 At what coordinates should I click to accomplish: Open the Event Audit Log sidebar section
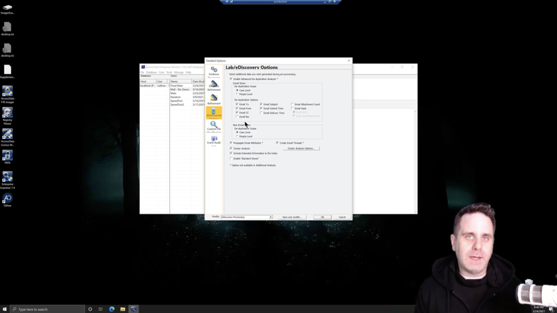(214, 141)
